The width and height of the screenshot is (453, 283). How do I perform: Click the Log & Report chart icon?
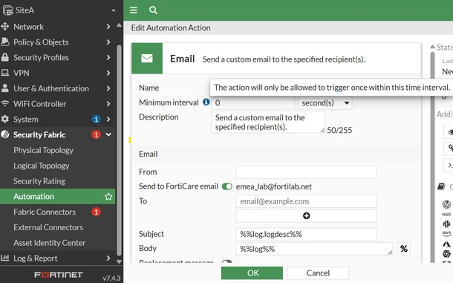coord(5,258)
